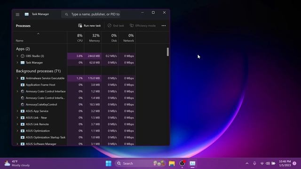Click the Background processes (71) header

(39, 71)
